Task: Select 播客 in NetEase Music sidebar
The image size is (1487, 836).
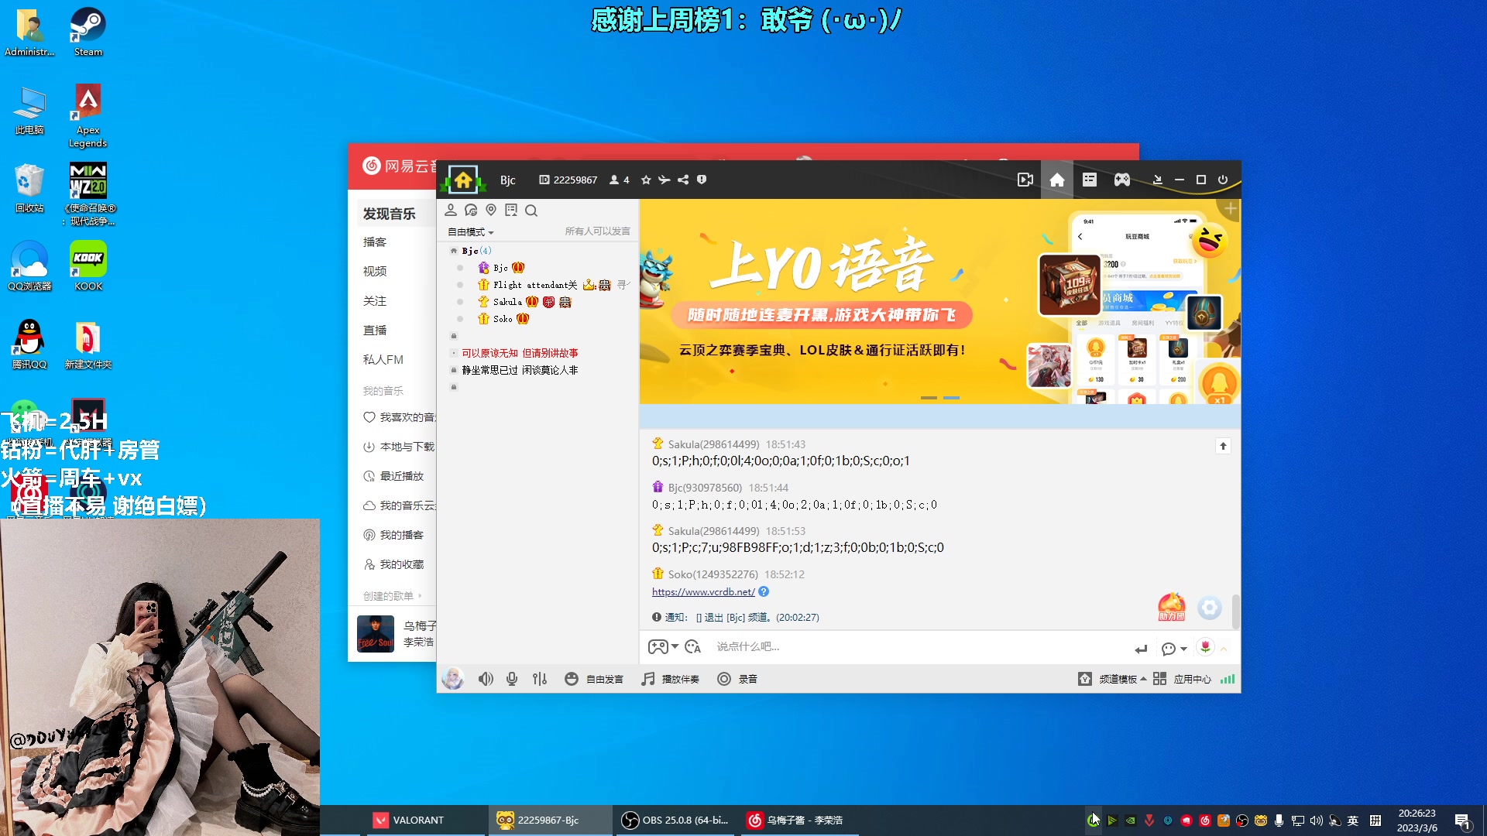Action: click(375, 242)
